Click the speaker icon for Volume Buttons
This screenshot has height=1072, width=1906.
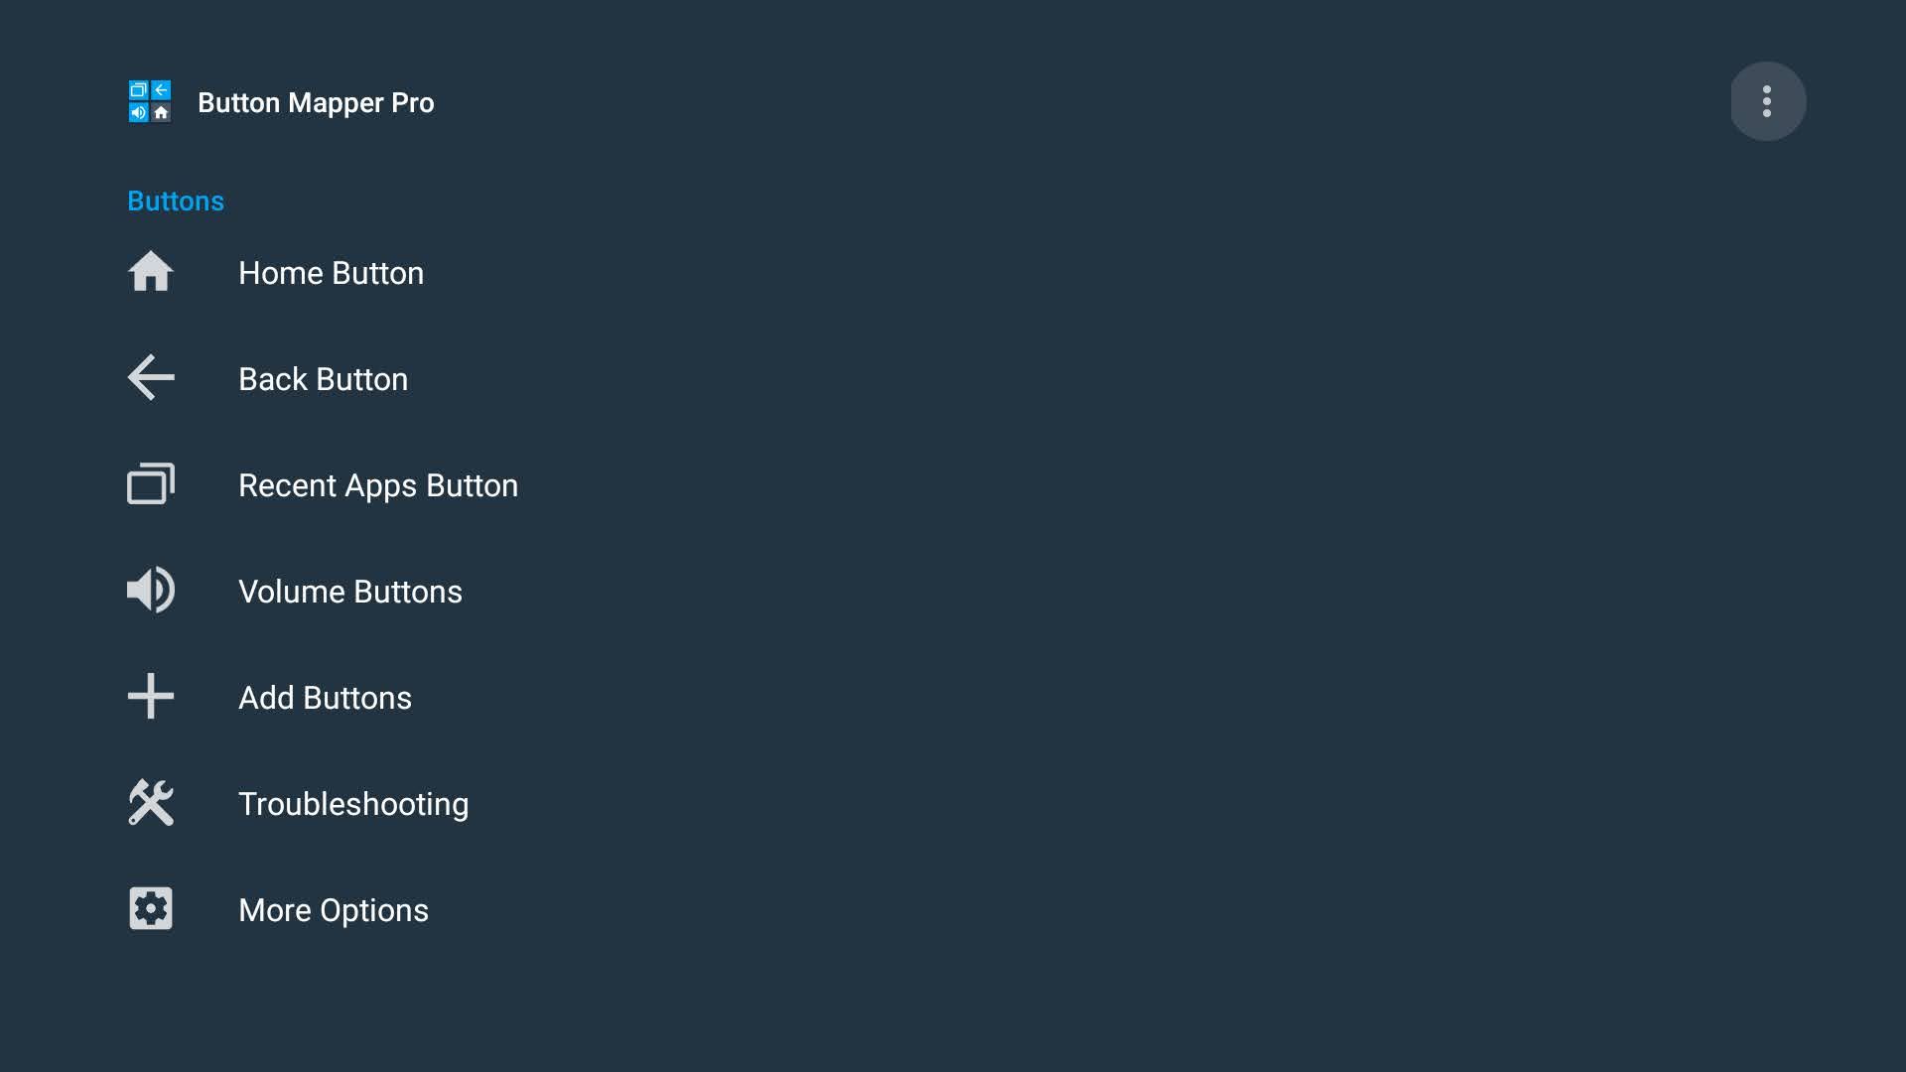(151, 591)
